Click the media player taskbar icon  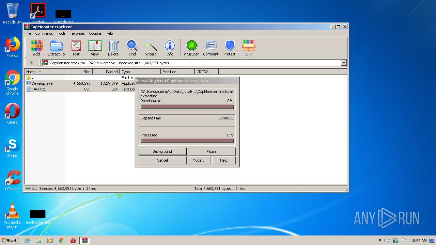tap(50, 241)
